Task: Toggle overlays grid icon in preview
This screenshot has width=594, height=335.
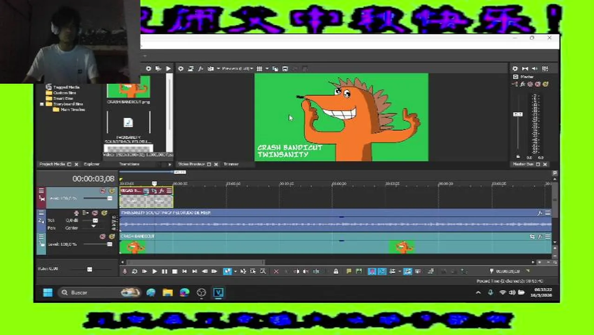Action: click(260, 68)
